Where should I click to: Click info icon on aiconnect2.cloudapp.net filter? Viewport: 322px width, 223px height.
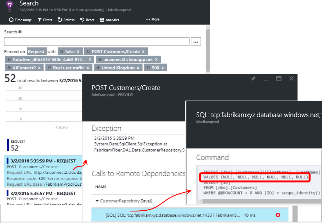[100, 60]
